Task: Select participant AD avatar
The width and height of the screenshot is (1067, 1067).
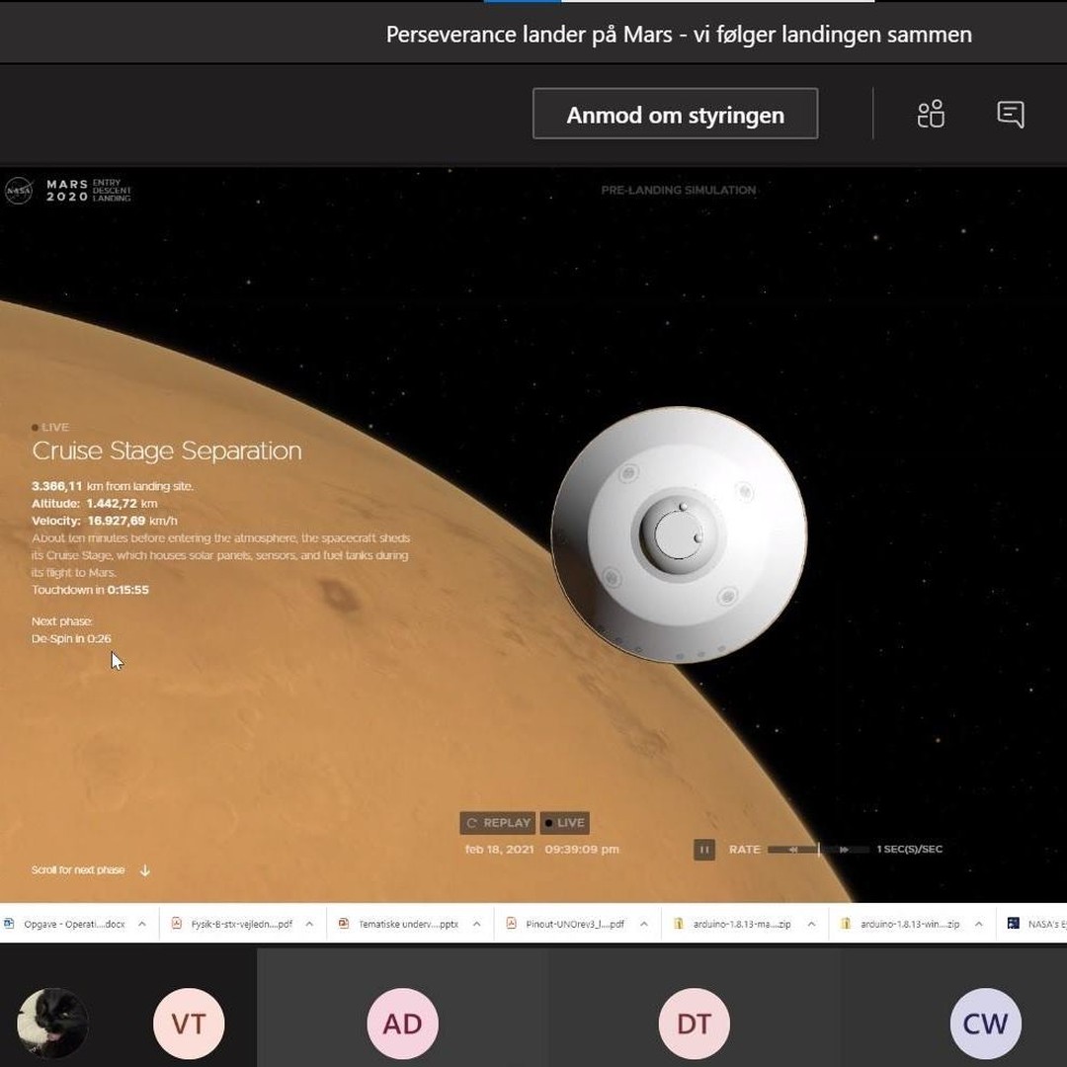Action: click(x=402, y=1024)
